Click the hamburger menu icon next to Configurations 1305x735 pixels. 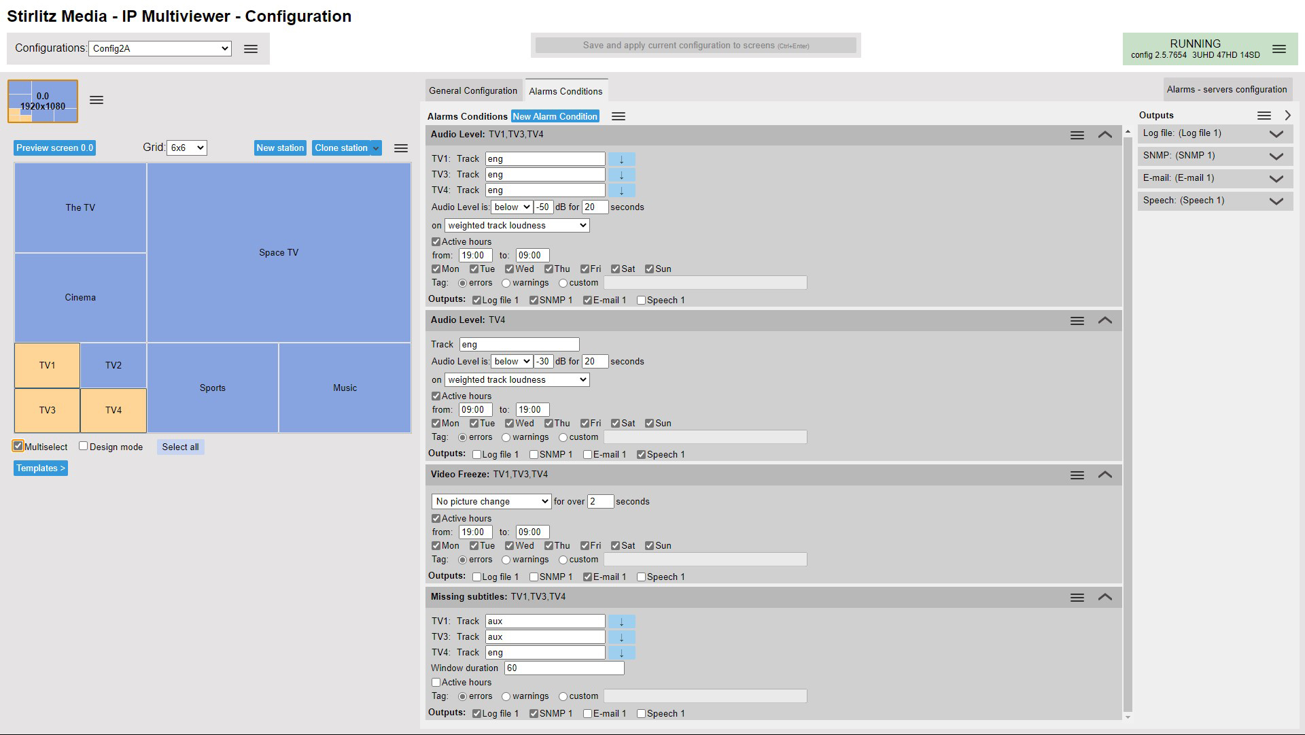click(249, 48)
